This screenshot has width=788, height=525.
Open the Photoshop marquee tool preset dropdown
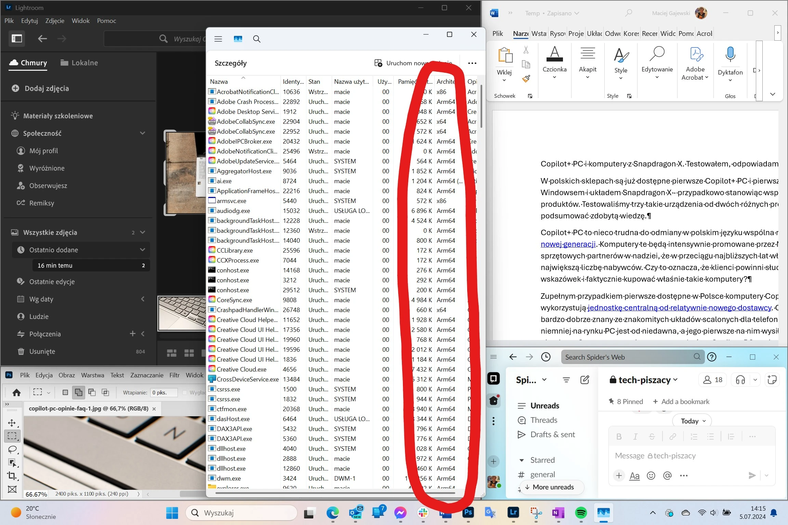coord(49,393)
